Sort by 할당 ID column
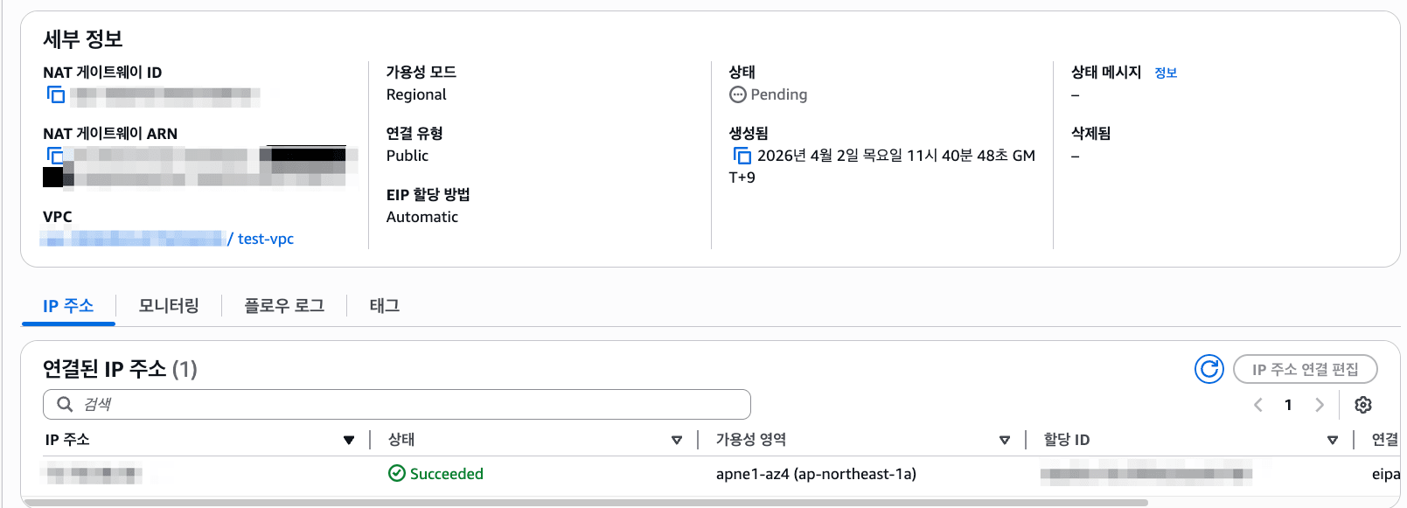Screen dimensions: 1407x508 (x=1333, y=440)
